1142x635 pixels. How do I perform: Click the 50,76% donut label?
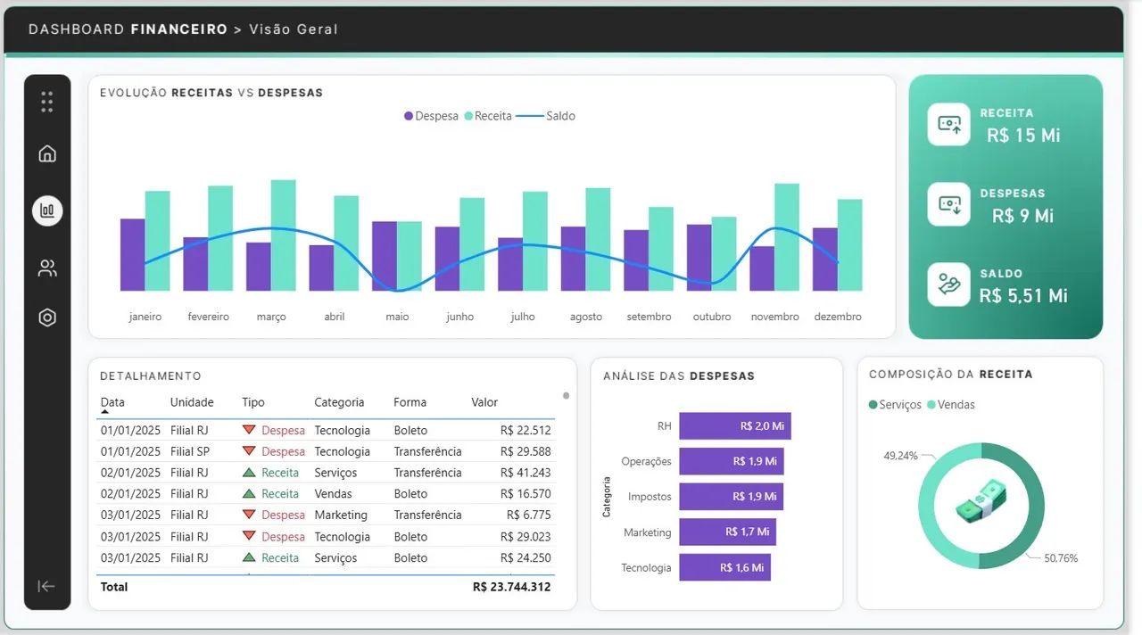(1061, 558)
